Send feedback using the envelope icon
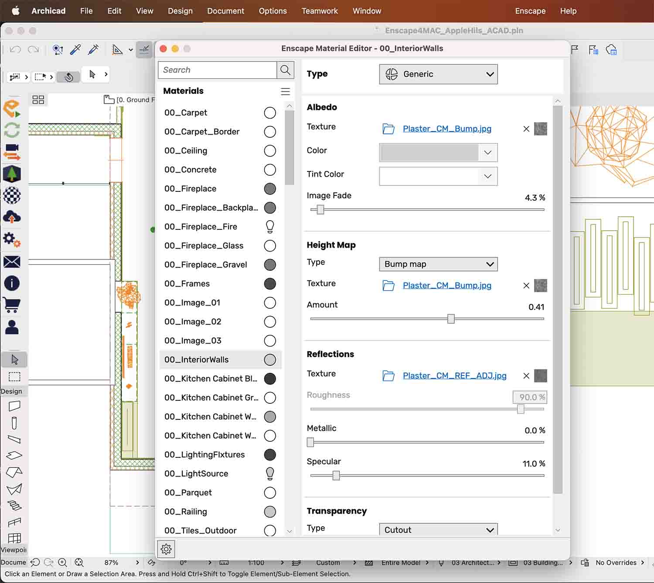Screen dimensions: 654x583 pos(12,262)
